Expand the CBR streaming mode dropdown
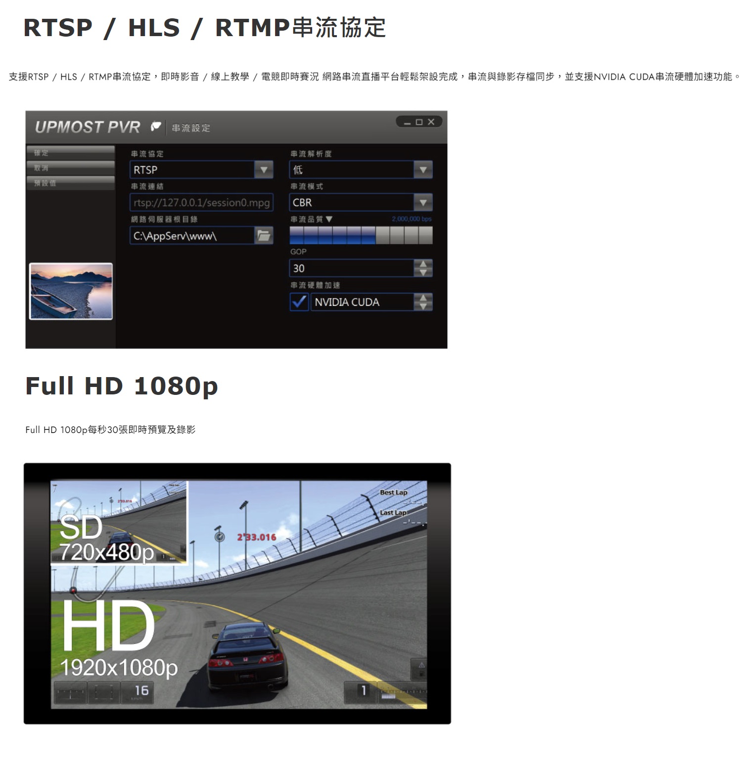 coord(423,202)
